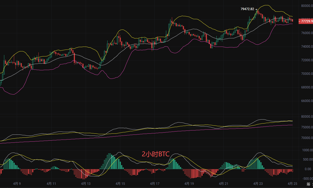Open the 筹 panel at bottom right
Viewport: 313px width, 188px height.
308,184
